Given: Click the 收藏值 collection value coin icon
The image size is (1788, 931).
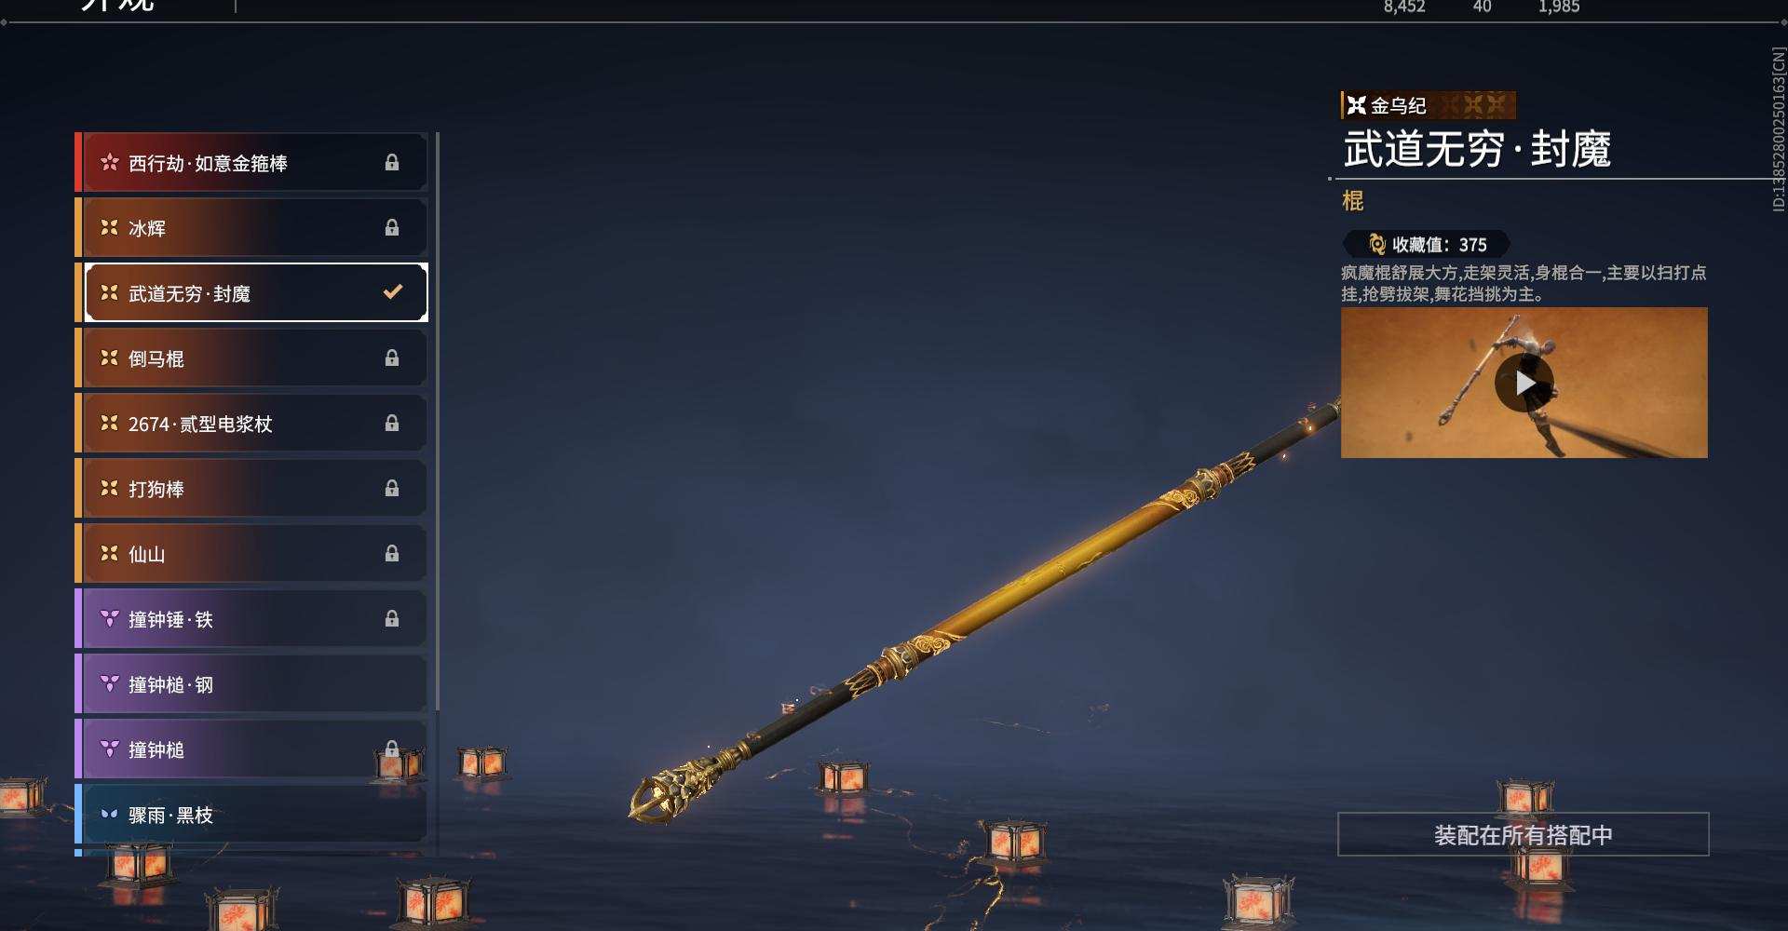Looking at the screenshot, I should (1377, 245).
